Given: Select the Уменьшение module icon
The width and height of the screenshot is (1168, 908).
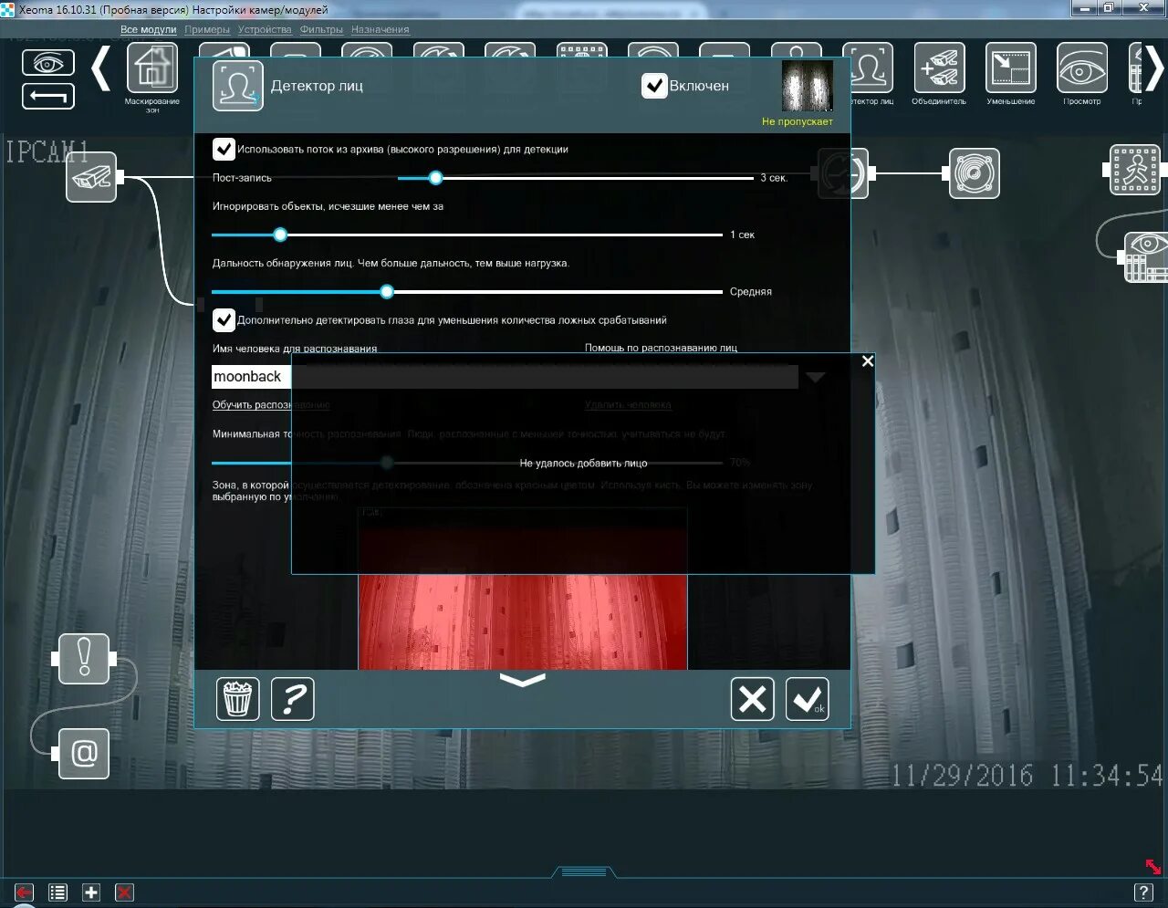Looking at the screenshot, I should (1010, 68).
